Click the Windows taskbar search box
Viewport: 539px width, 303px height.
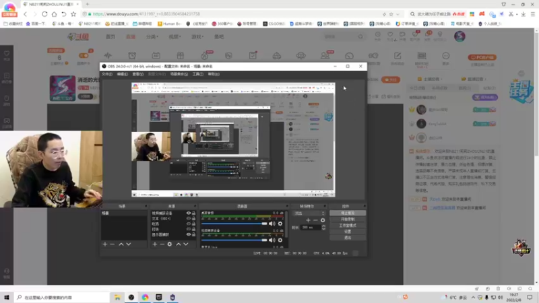[x=62, y=298]
